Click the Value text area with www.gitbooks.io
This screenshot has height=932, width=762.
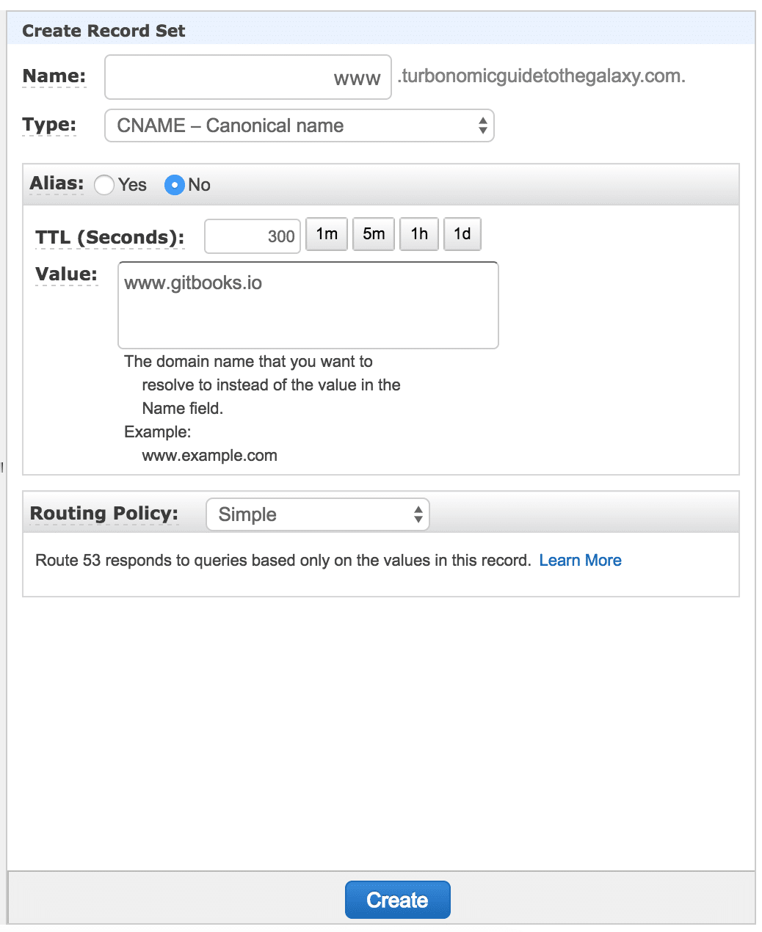[308, 305]
